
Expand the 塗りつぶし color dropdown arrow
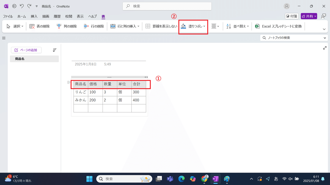[204, 26]
